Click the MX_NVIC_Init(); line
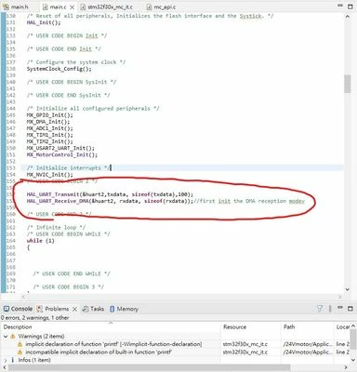The height and width of the screenshot is (372, 357). point(50,174)
